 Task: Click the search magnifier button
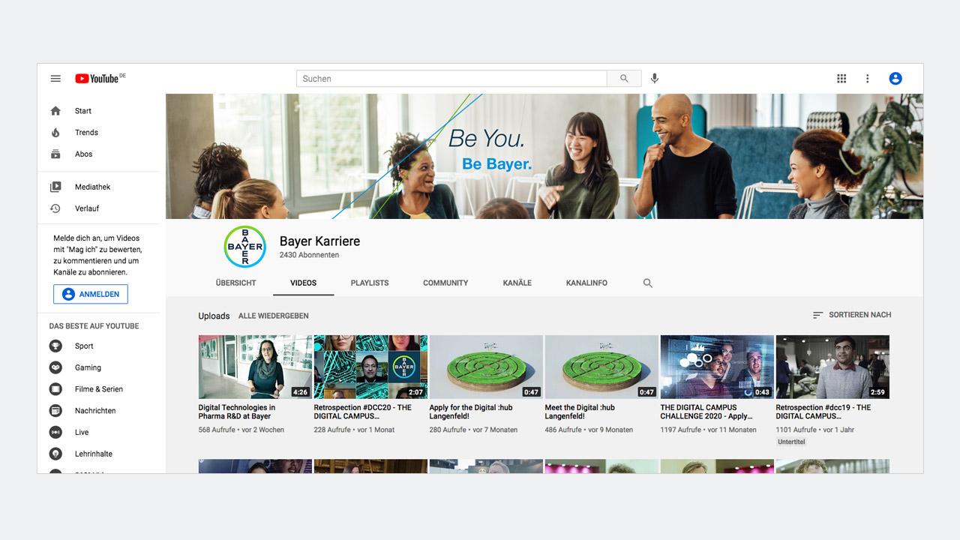[624, 79]
